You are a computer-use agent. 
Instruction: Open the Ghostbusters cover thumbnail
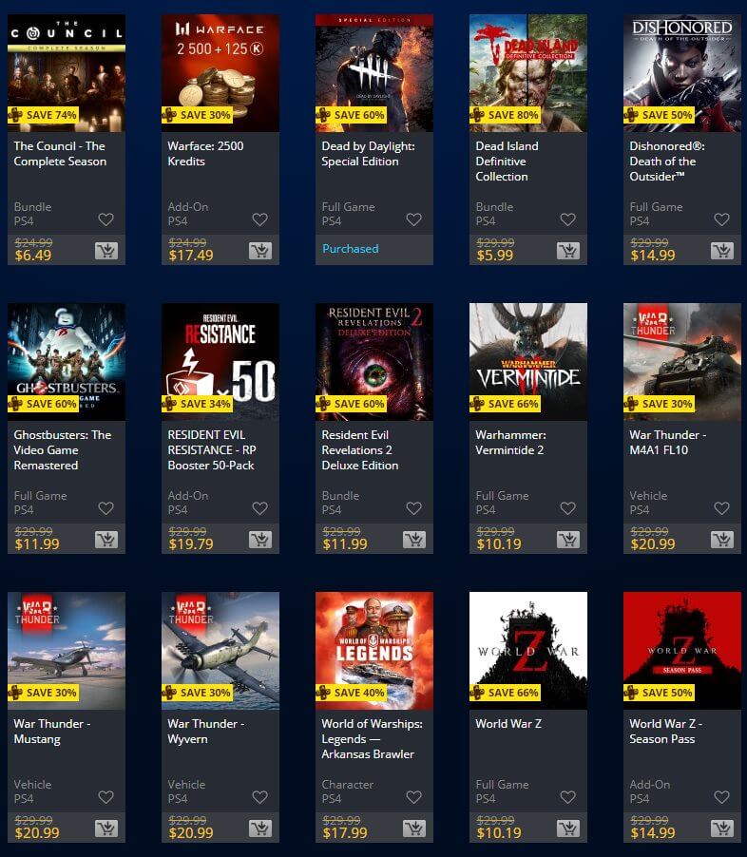point(67,362)
